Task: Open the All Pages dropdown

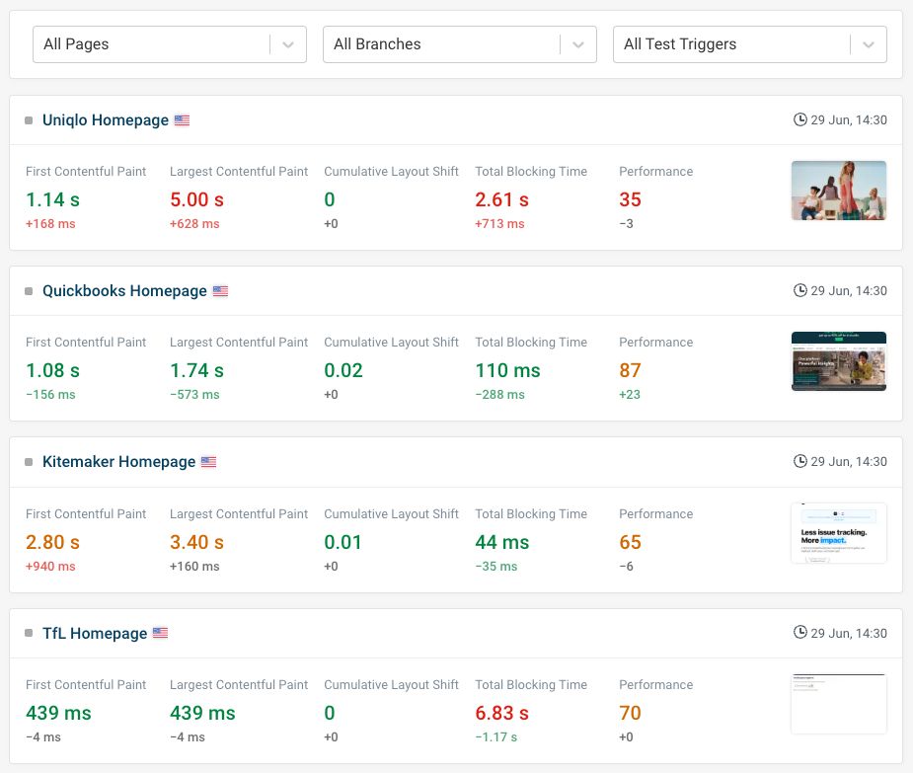Action: click(170, 44)
